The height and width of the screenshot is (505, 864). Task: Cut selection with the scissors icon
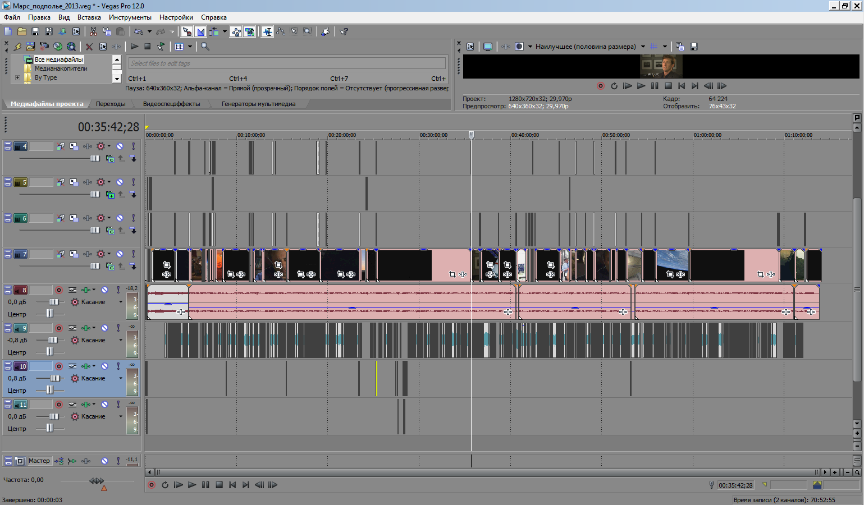[x=93, y=31]
